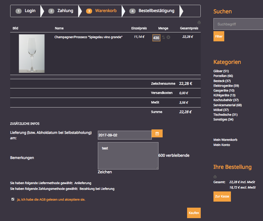The width and height of the screenshot is (263, 221).
Task: Accept the AGB terms checkbox
Action: point(13,199)
